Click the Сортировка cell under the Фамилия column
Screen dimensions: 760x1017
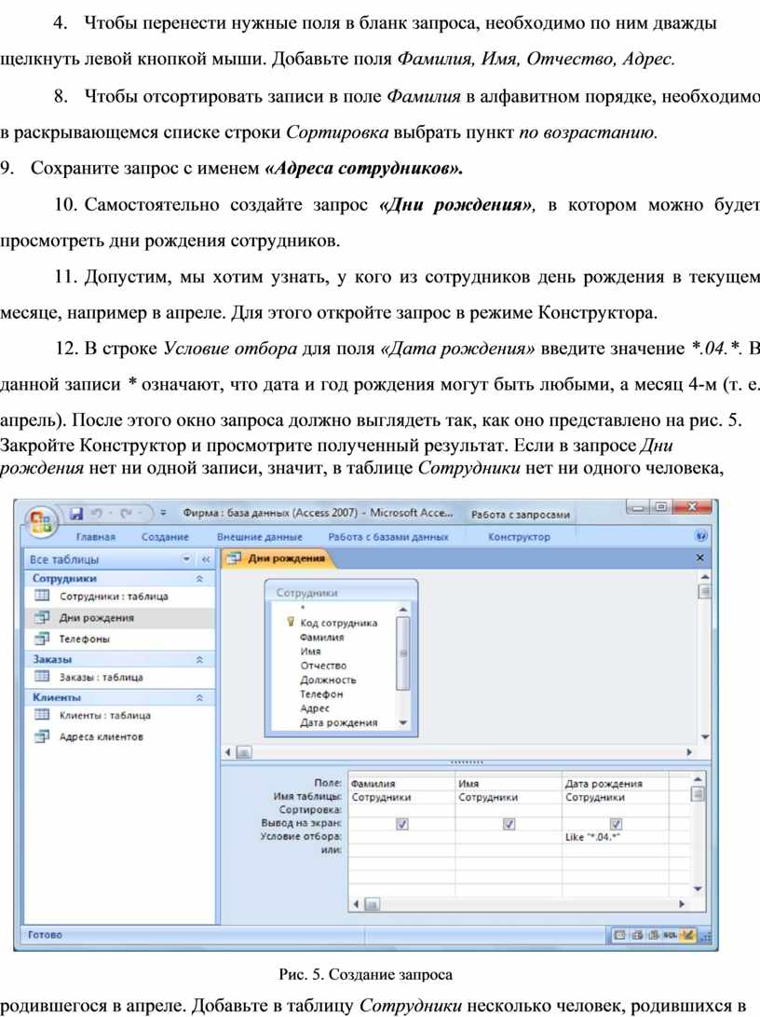coord(401,810)
